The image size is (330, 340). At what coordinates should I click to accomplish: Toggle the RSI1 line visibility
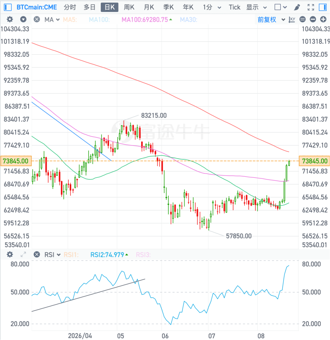tap(71, 255)
